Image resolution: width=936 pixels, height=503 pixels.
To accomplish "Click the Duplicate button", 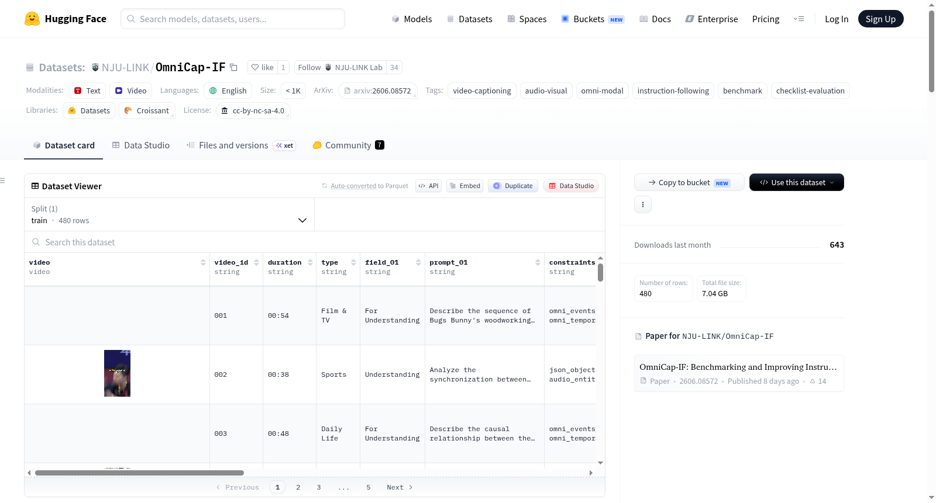I will [x=513, y=186].
